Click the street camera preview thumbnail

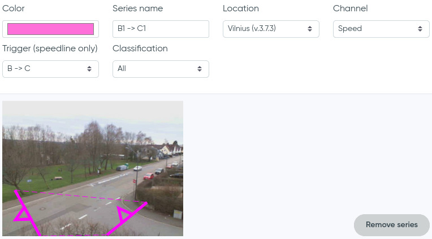click(x=93, y=169)
